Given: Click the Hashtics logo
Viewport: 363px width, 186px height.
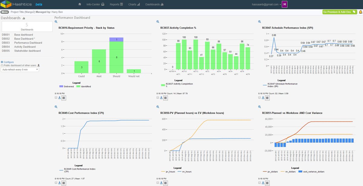Looking at the screenshot, I should pos(16,5).
